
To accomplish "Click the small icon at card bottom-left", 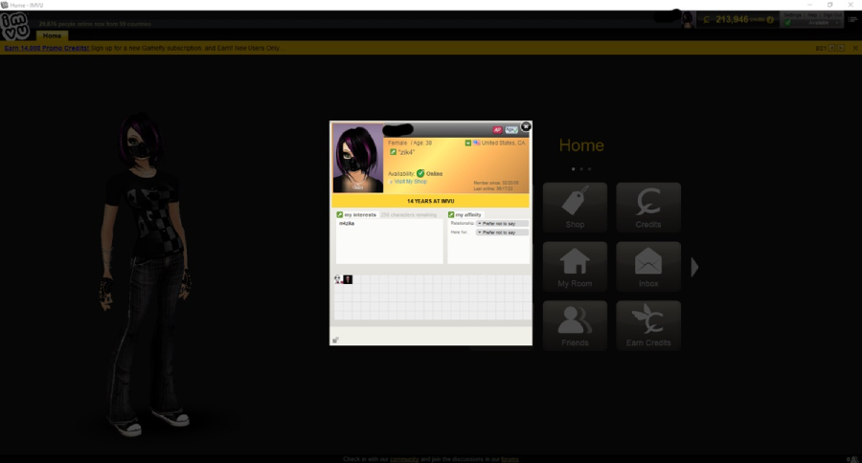I will [335, 340].
